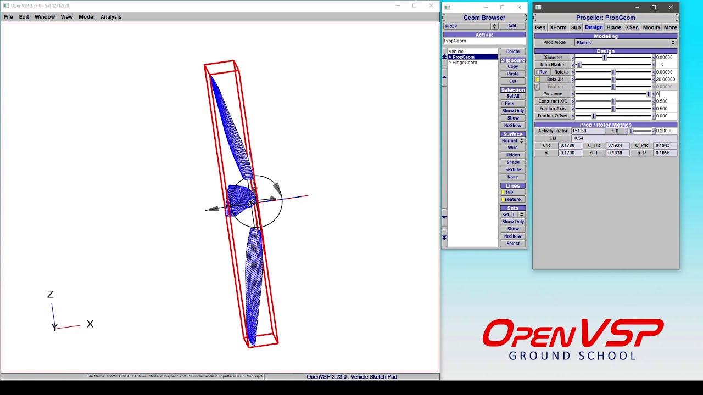Screen dimensions: 703x395
Task: Open the View menu
Action: point(66,17)
